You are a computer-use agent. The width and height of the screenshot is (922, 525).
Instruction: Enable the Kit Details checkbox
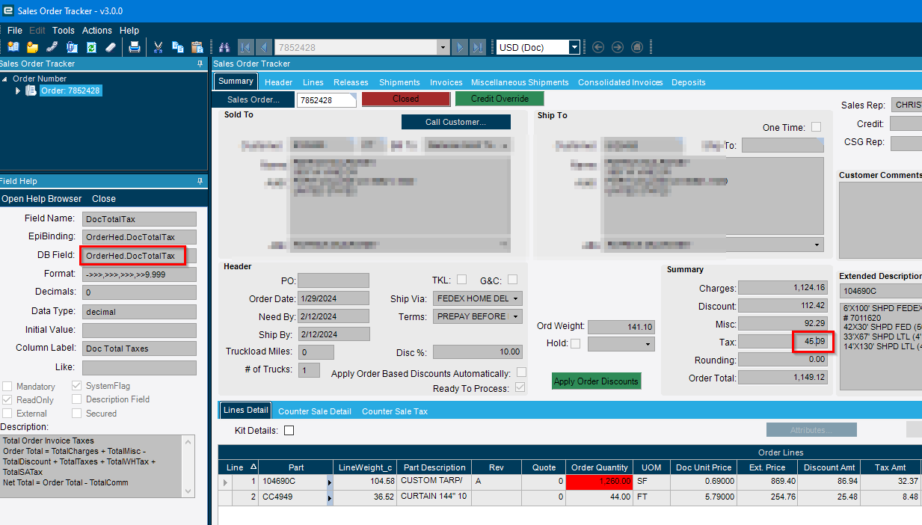click(289, 430)
